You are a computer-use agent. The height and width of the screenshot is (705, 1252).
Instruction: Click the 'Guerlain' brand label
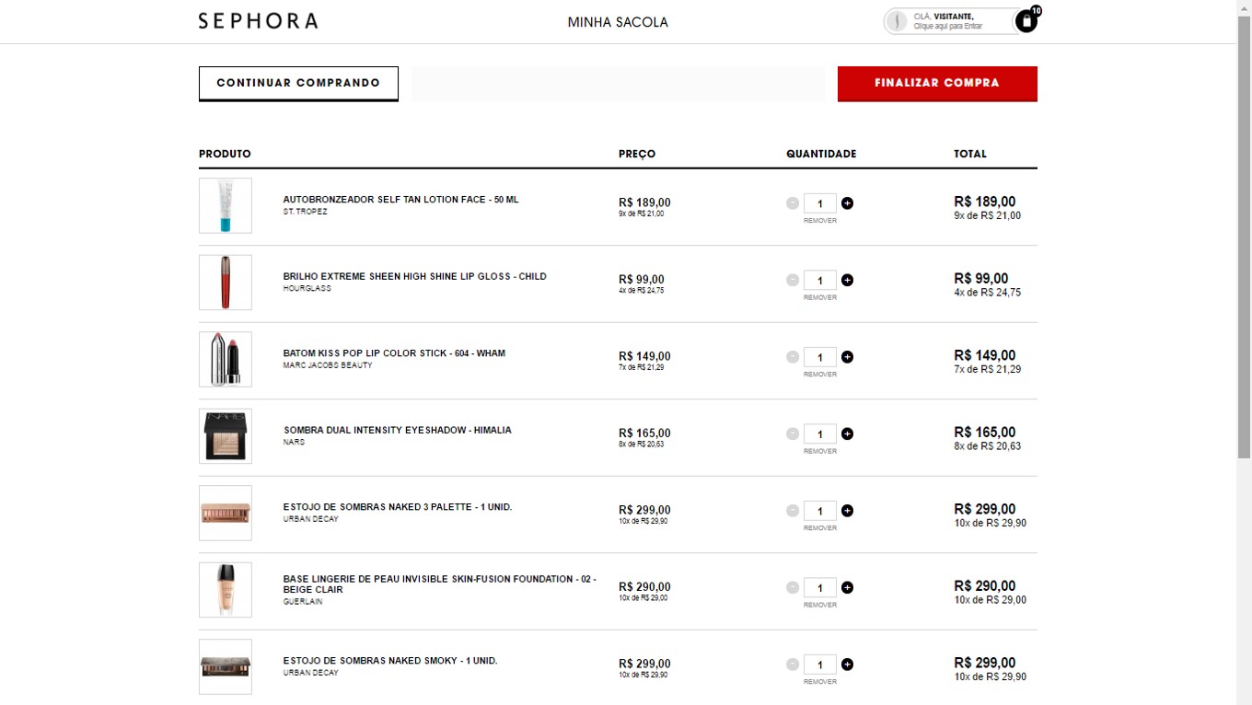[303, 602]
